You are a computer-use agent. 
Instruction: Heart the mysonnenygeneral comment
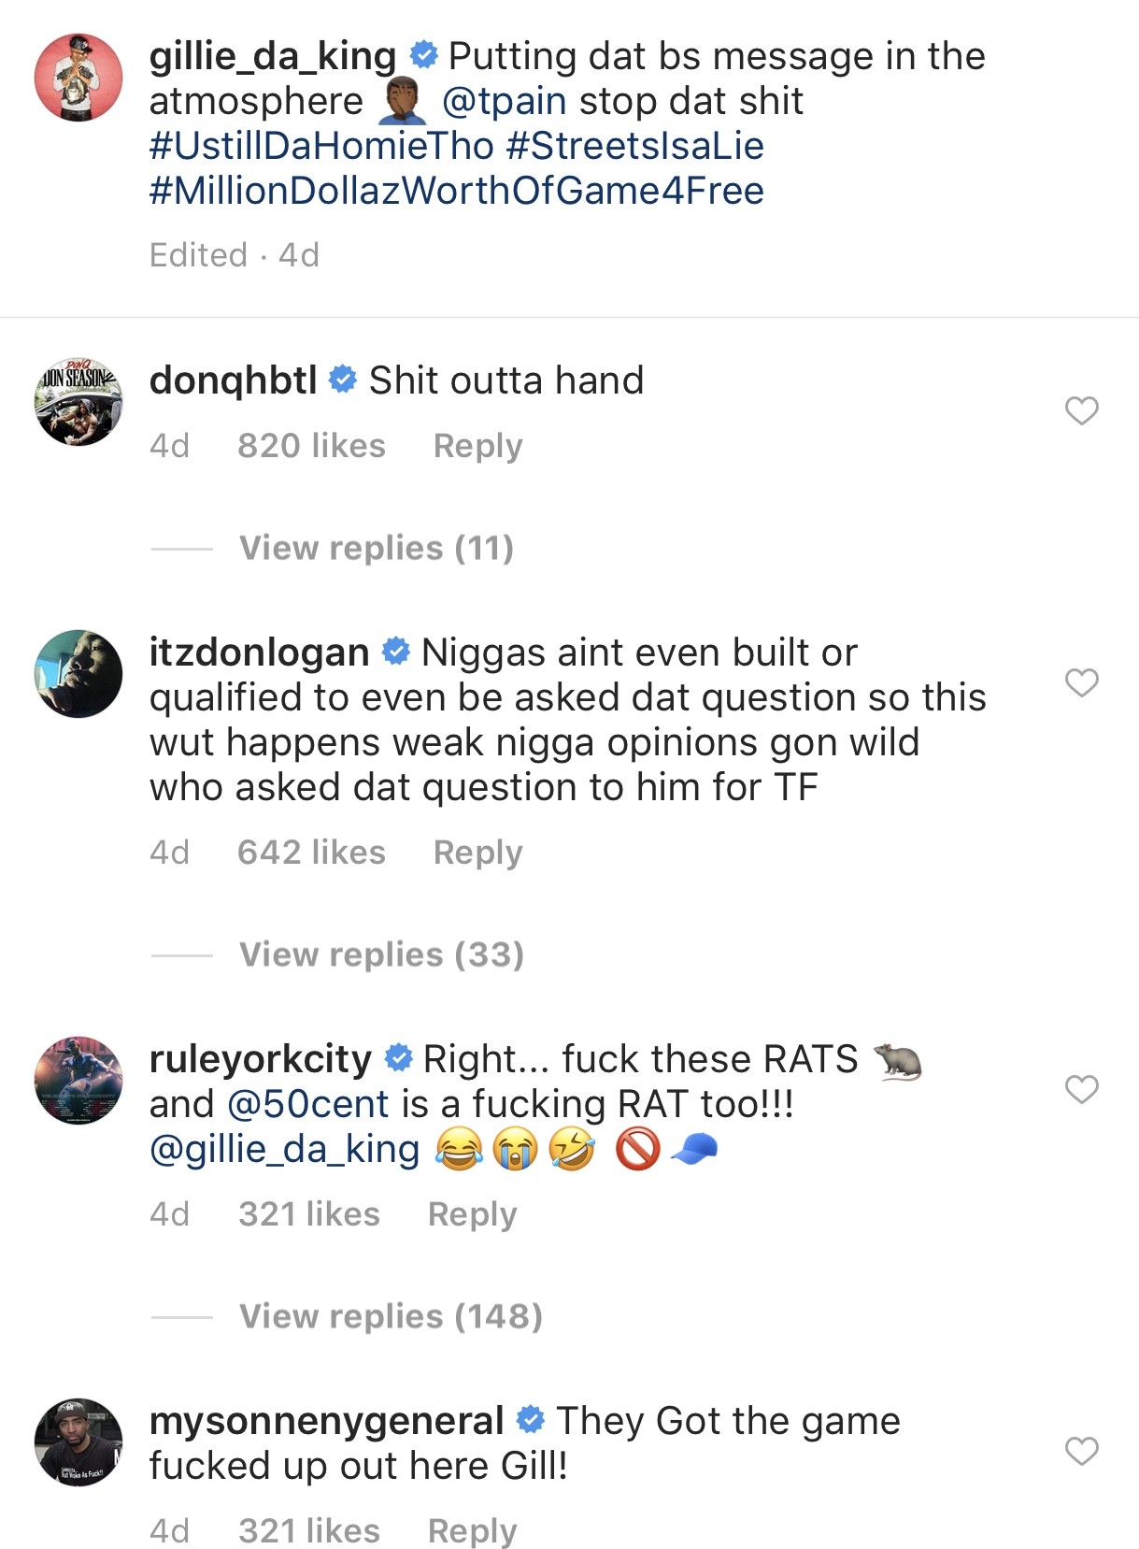tap(1081, 1451)
